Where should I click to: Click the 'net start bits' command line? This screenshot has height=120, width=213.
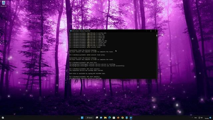tap(83, 63)
